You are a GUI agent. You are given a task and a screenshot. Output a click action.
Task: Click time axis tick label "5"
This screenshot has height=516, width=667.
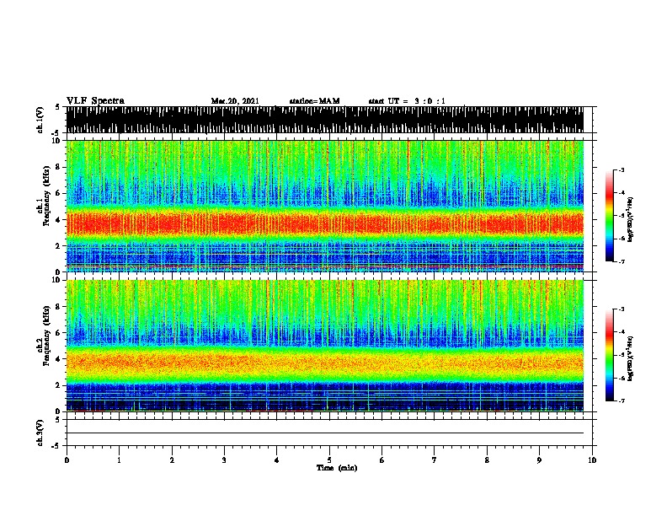pyautogui.click(x=329, y=460)
